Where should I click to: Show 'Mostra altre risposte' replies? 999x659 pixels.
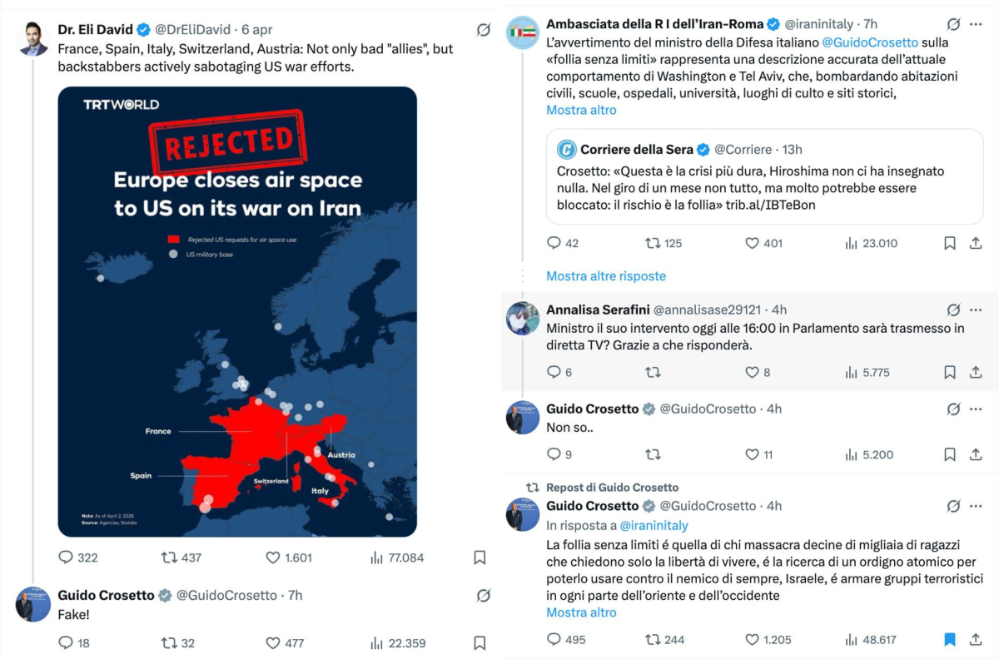point(605,275)
